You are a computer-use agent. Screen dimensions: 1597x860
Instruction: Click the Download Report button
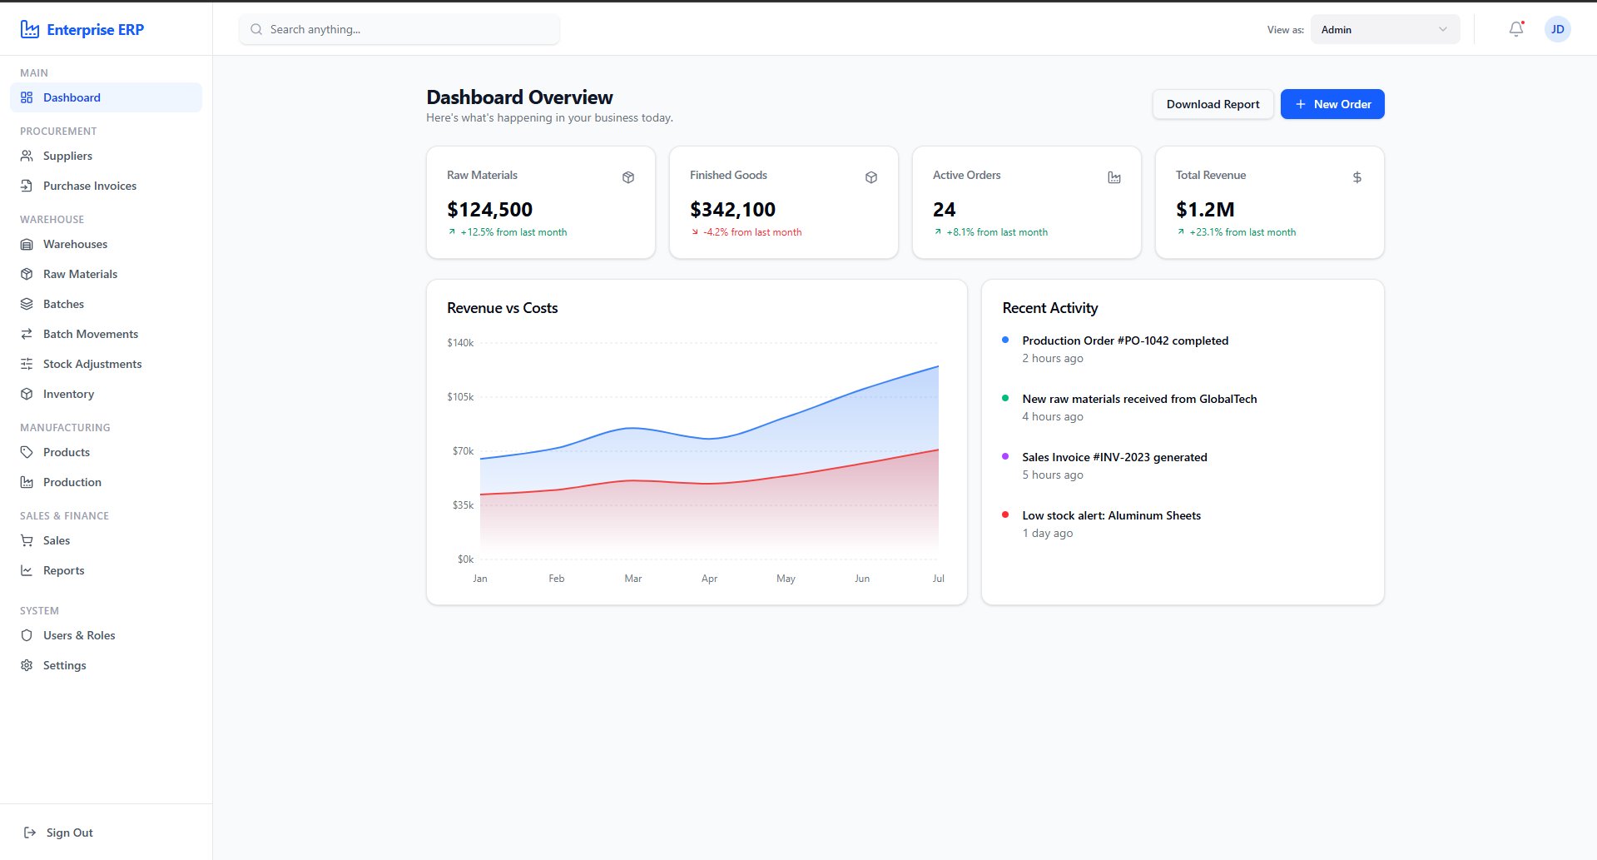1213,104
